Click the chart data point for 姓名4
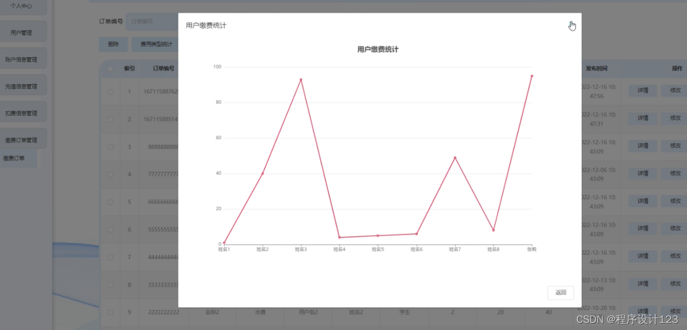 point(339,237)
